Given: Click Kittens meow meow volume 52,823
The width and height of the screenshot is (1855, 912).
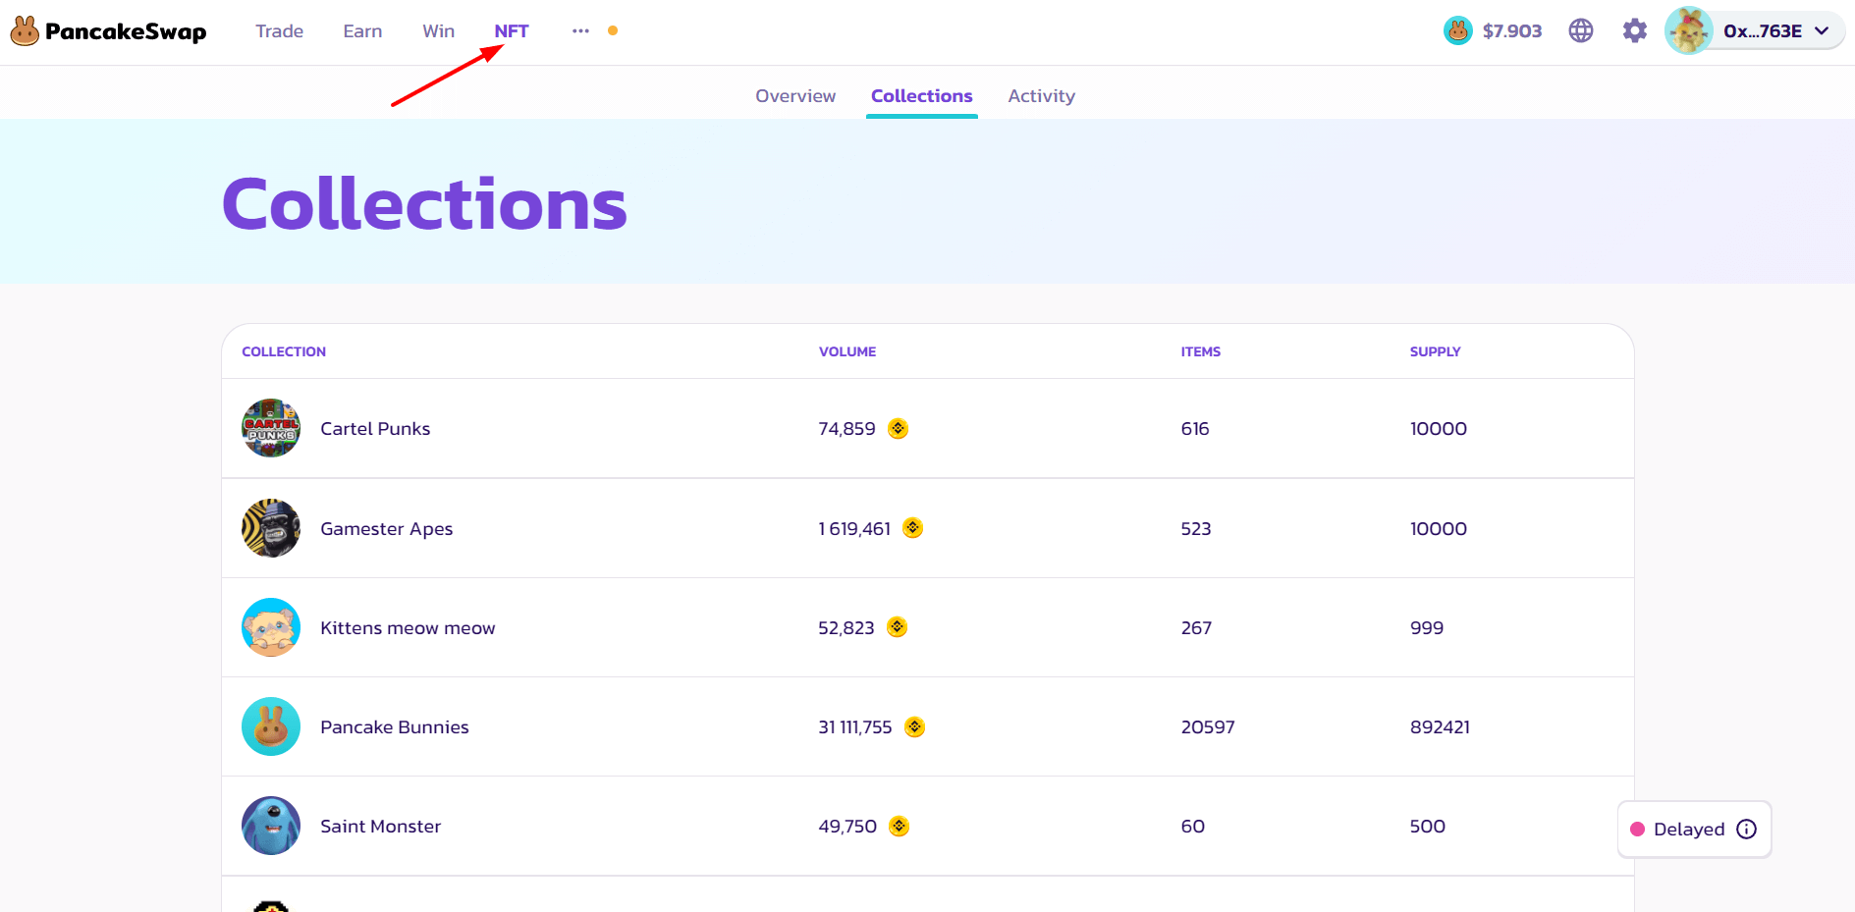Looking at the screenshot, I should (846, 628).
